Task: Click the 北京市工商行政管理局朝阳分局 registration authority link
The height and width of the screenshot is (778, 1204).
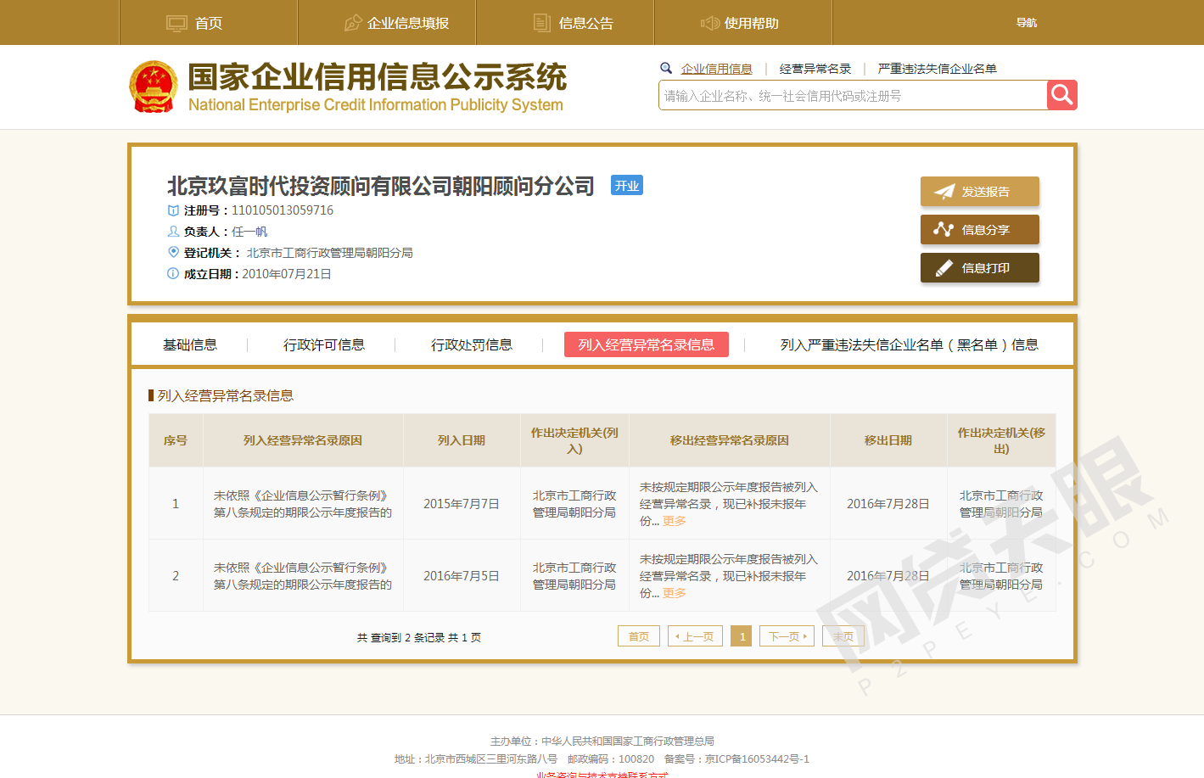Action: click(330, 253)
